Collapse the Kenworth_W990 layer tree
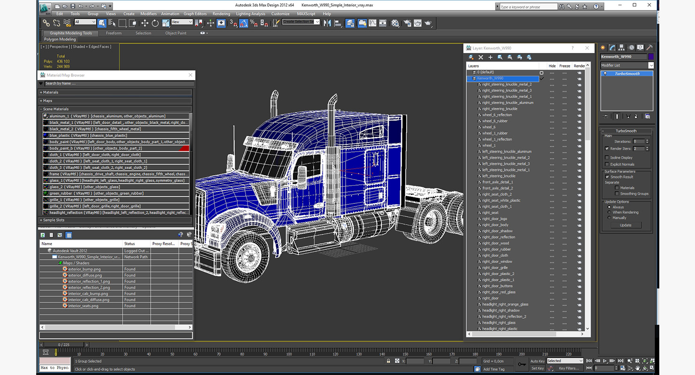695x375 pixels. coord(469,78)
